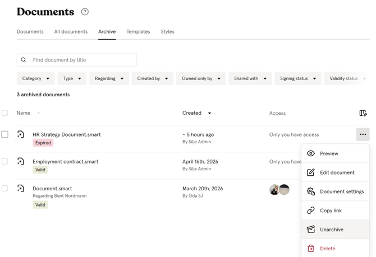Click the Access column header
The height and width of the screenshot is (257, 376).
click(277, 113)
